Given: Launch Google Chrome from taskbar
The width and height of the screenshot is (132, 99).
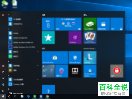Looking at the screenshot, I should (x=47, y=96).
